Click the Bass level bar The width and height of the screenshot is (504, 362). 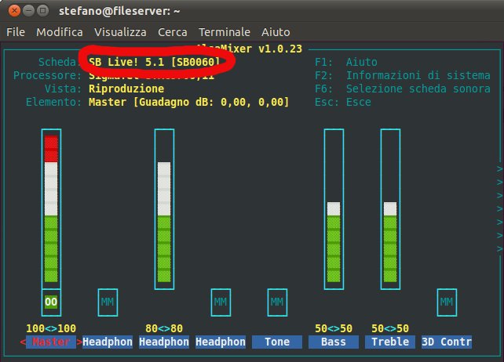point(334,209)
